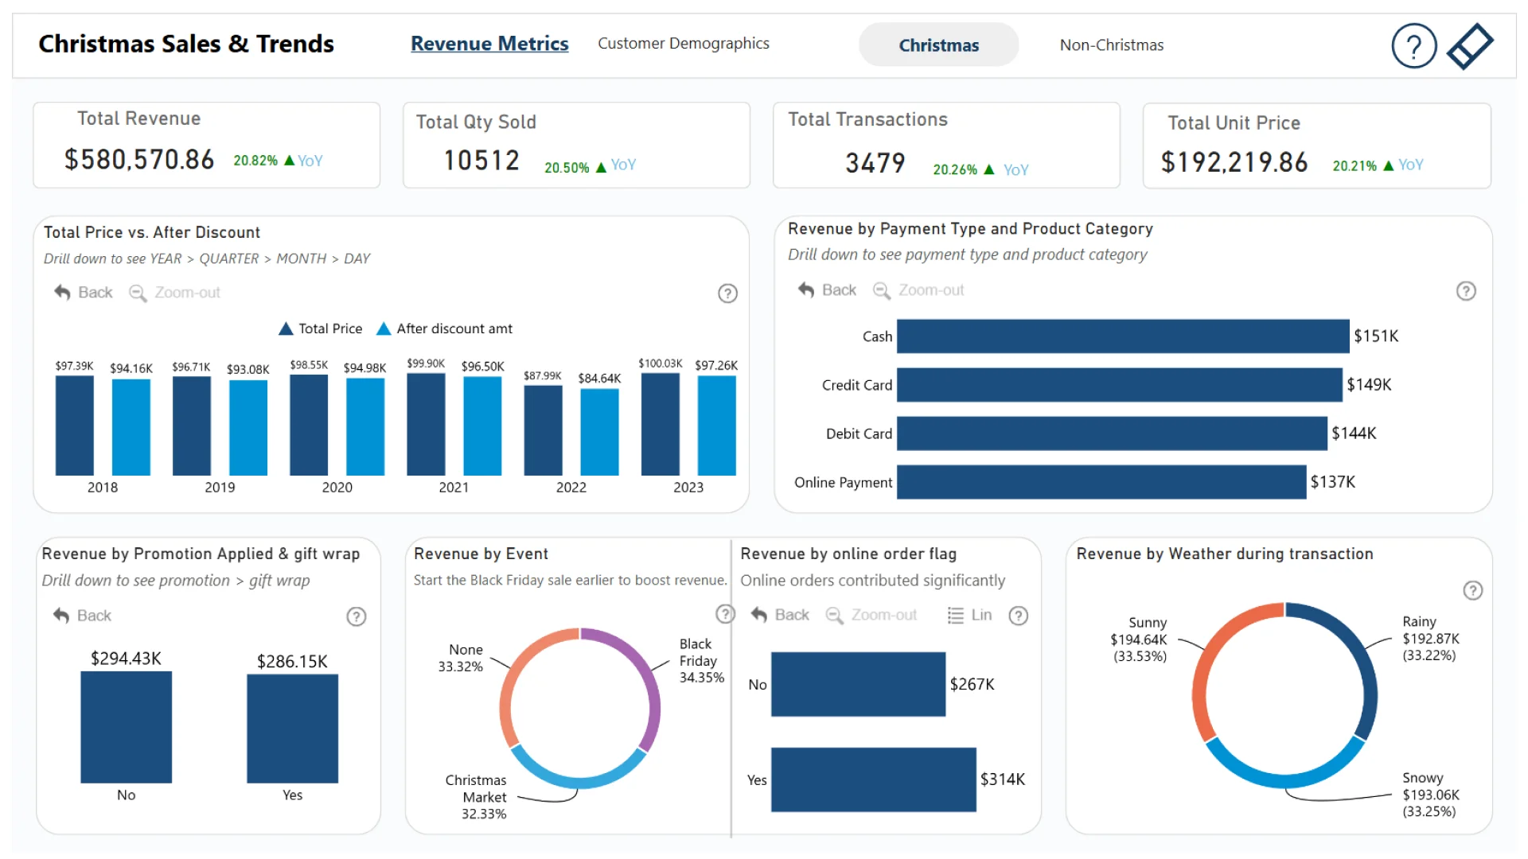The image size is (1528, 859).
Task: Switch to Customer Demographics page
Action: tap(684, 44)
